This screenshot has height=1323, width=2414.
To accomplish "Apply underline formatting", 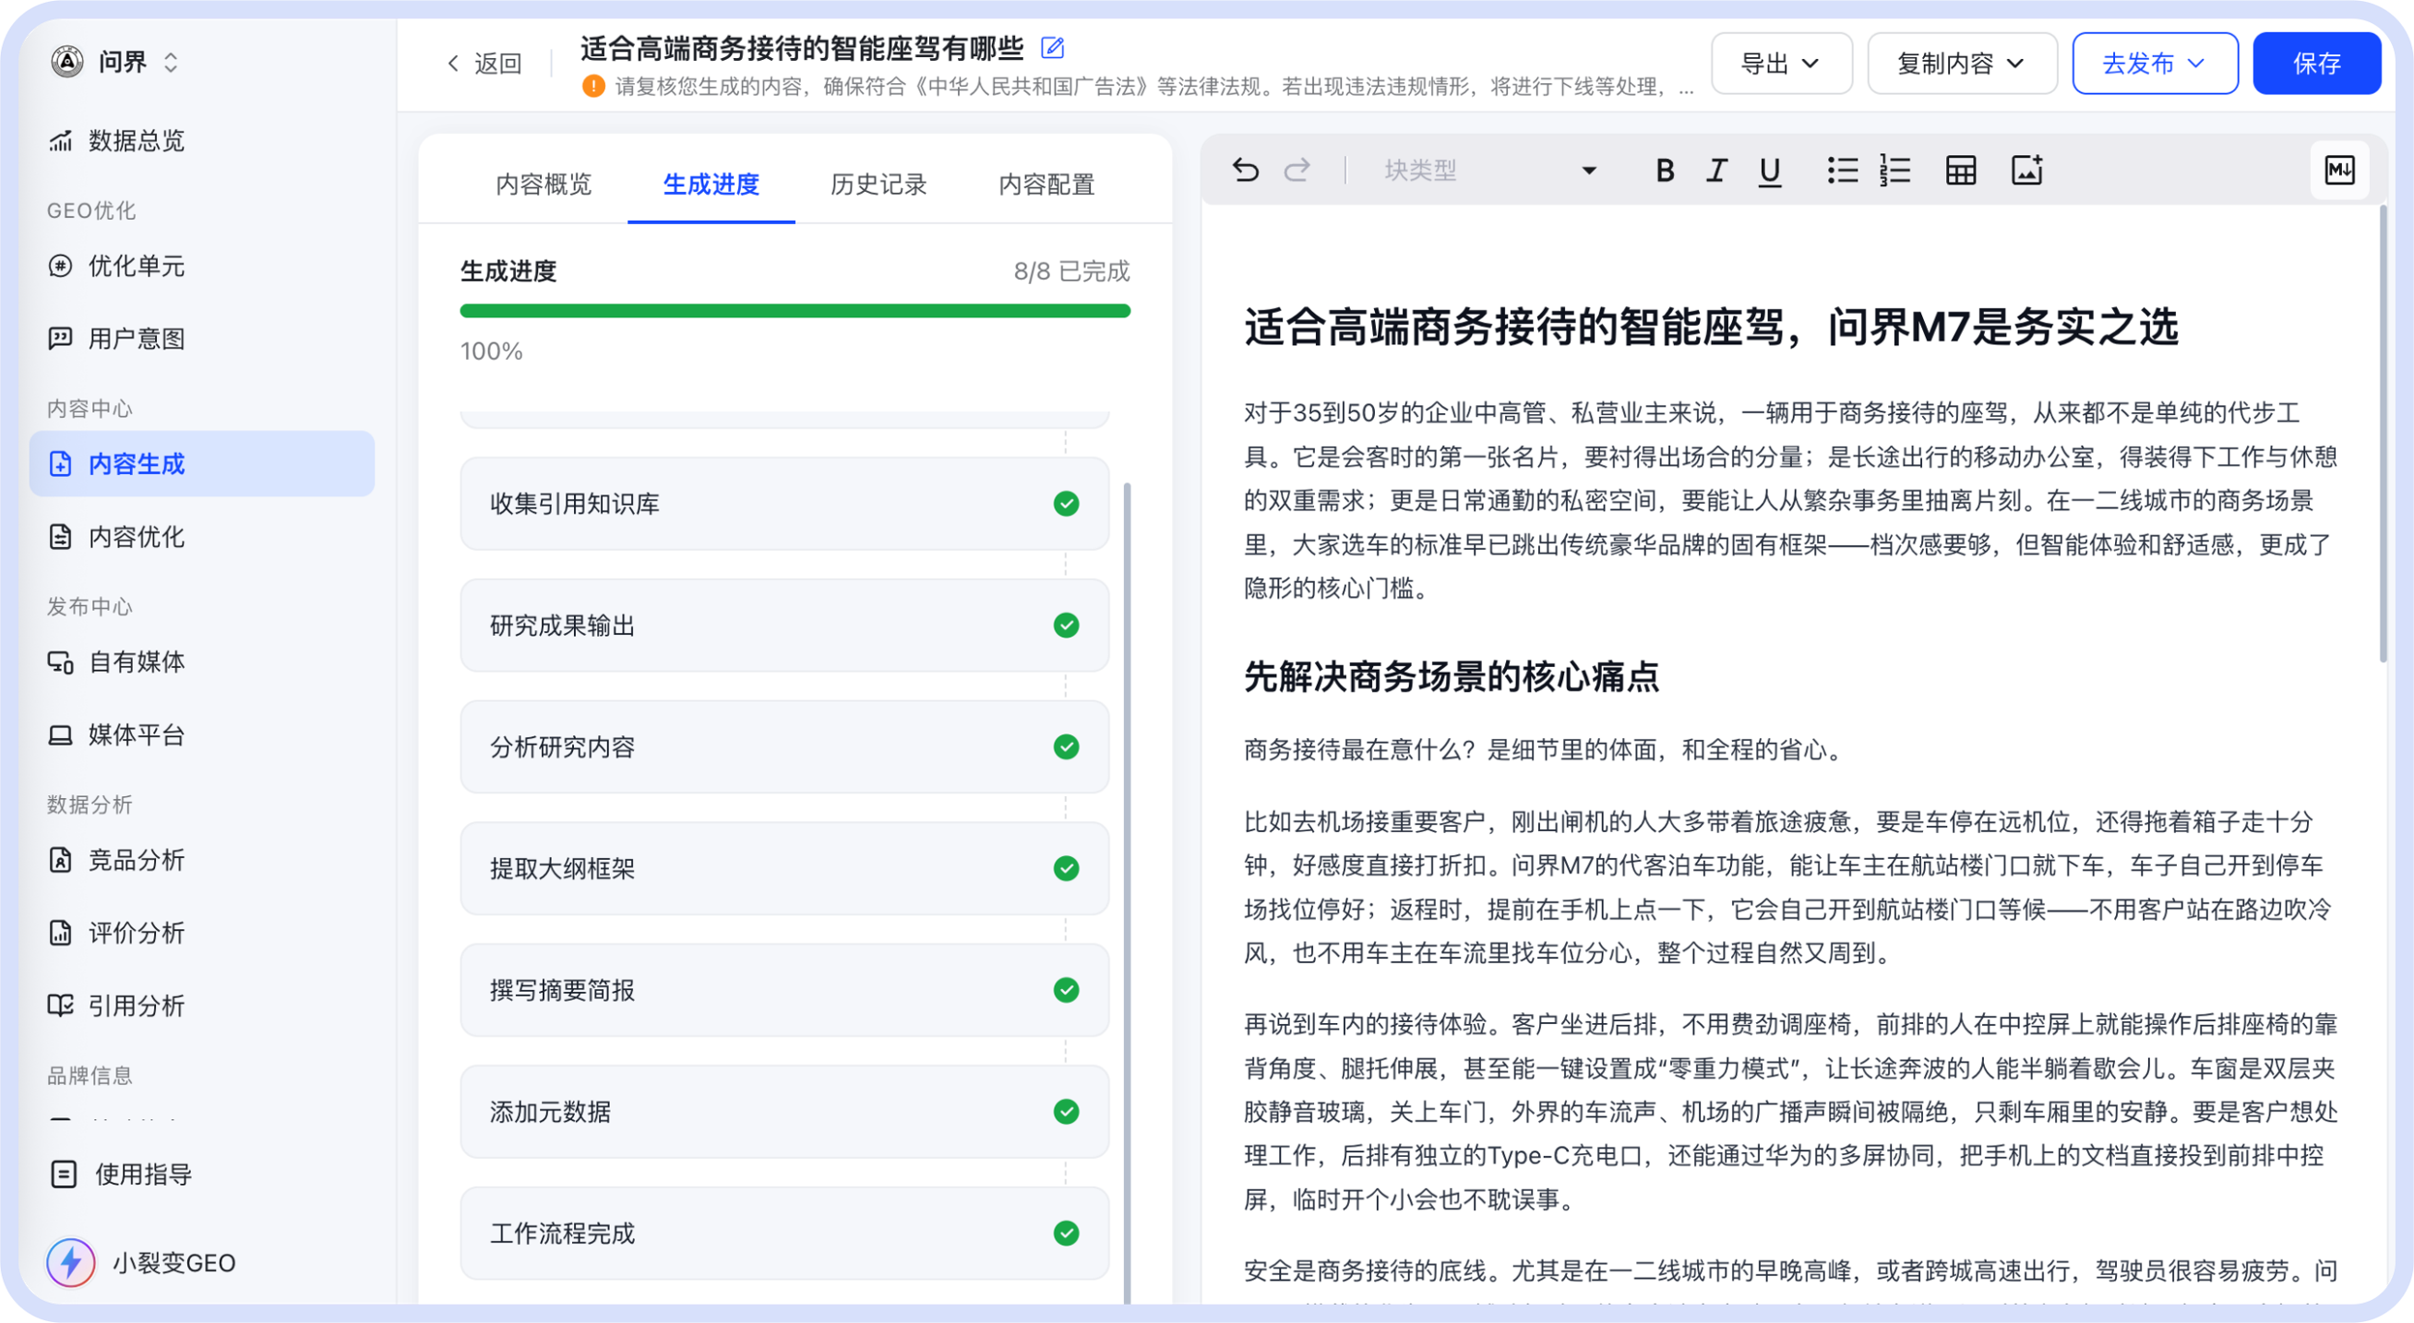I will click(1769, 171).
